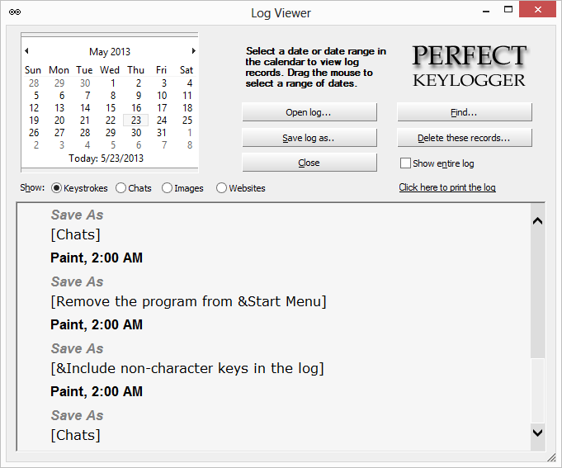
Task: Click Delete these records... button
Action: (464, 138)
